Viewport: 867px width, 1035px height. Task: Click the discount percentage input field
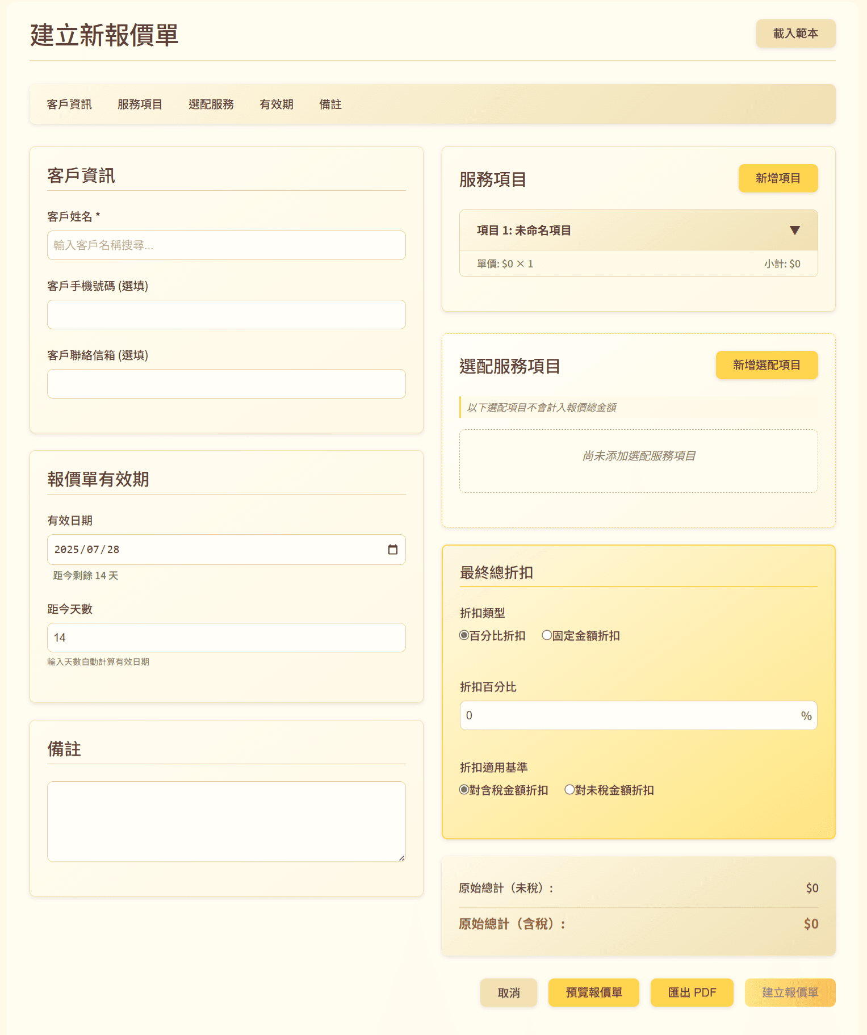(630, 715)
